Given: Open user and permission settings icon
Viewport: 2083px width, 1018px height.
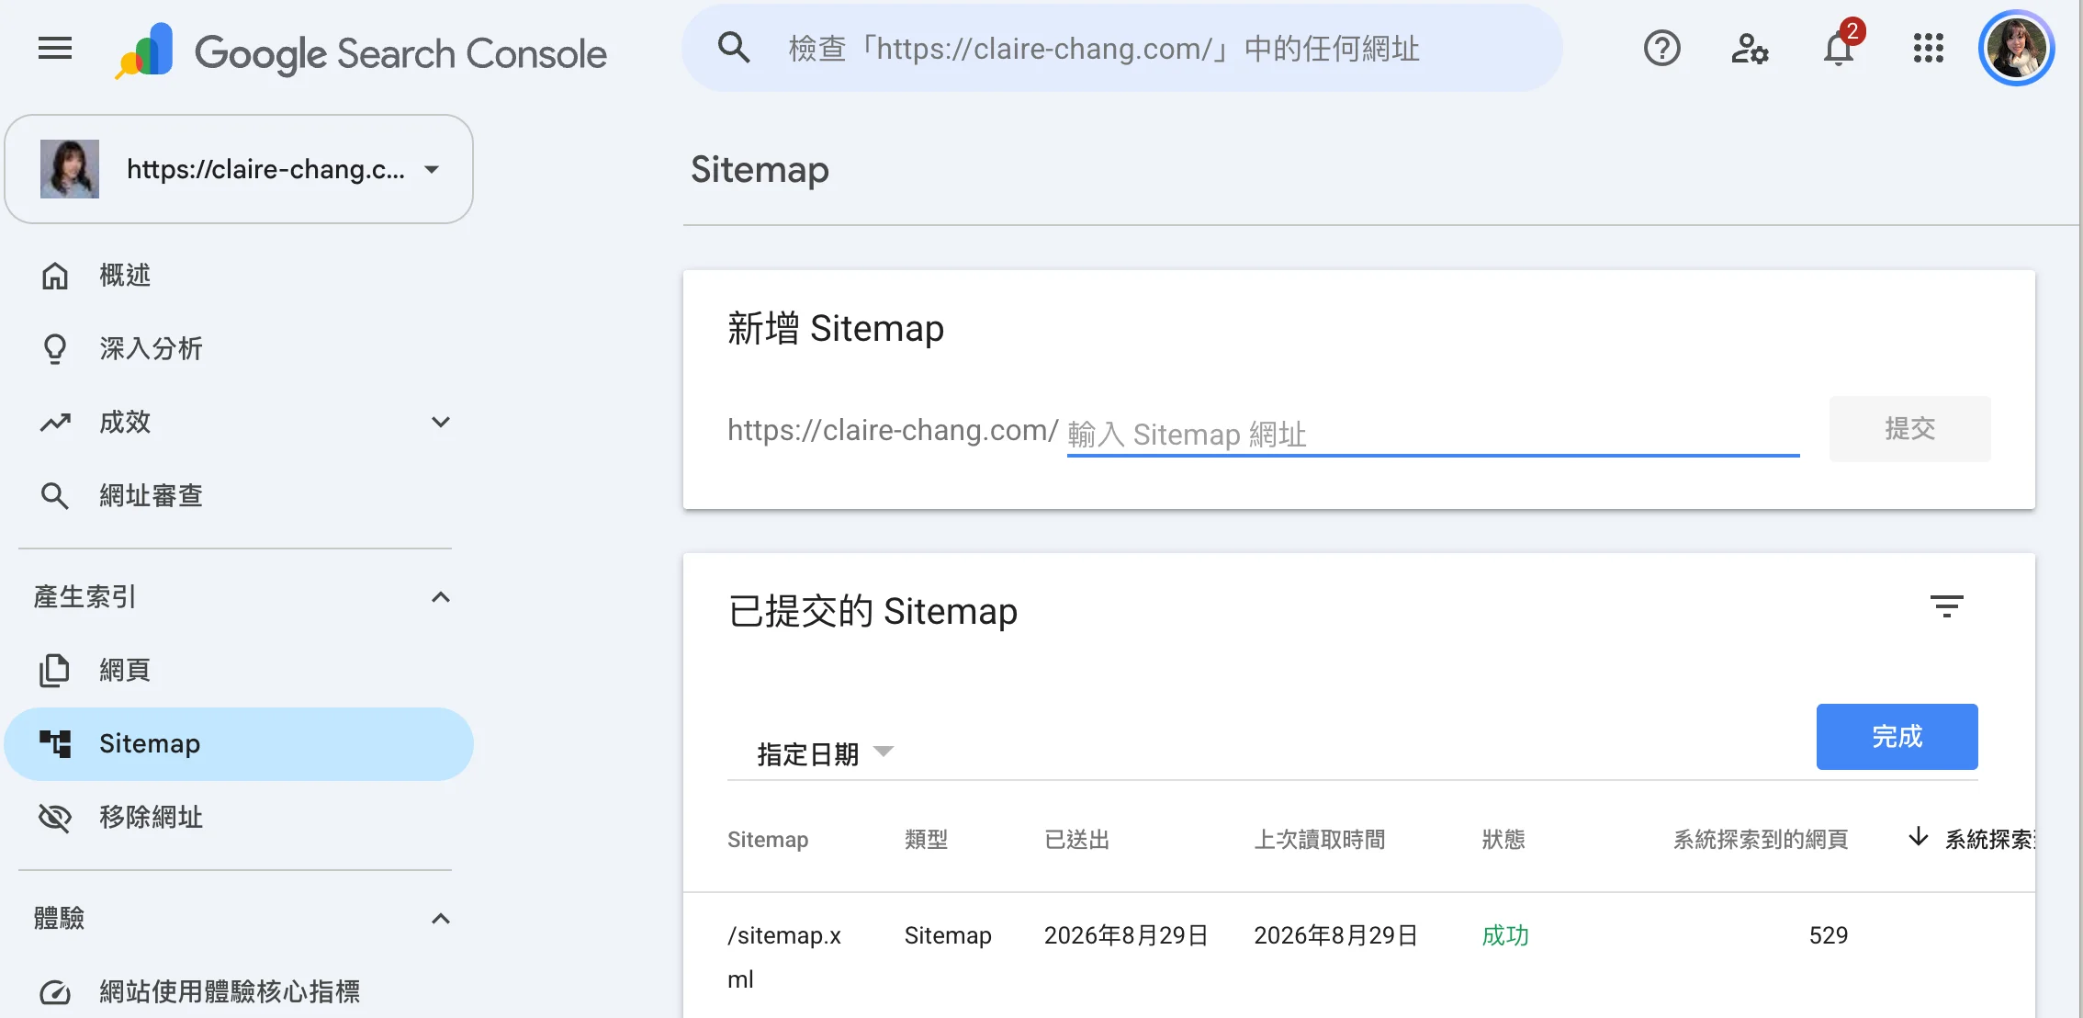Looking at the screenshot, I should [1750, 48].
